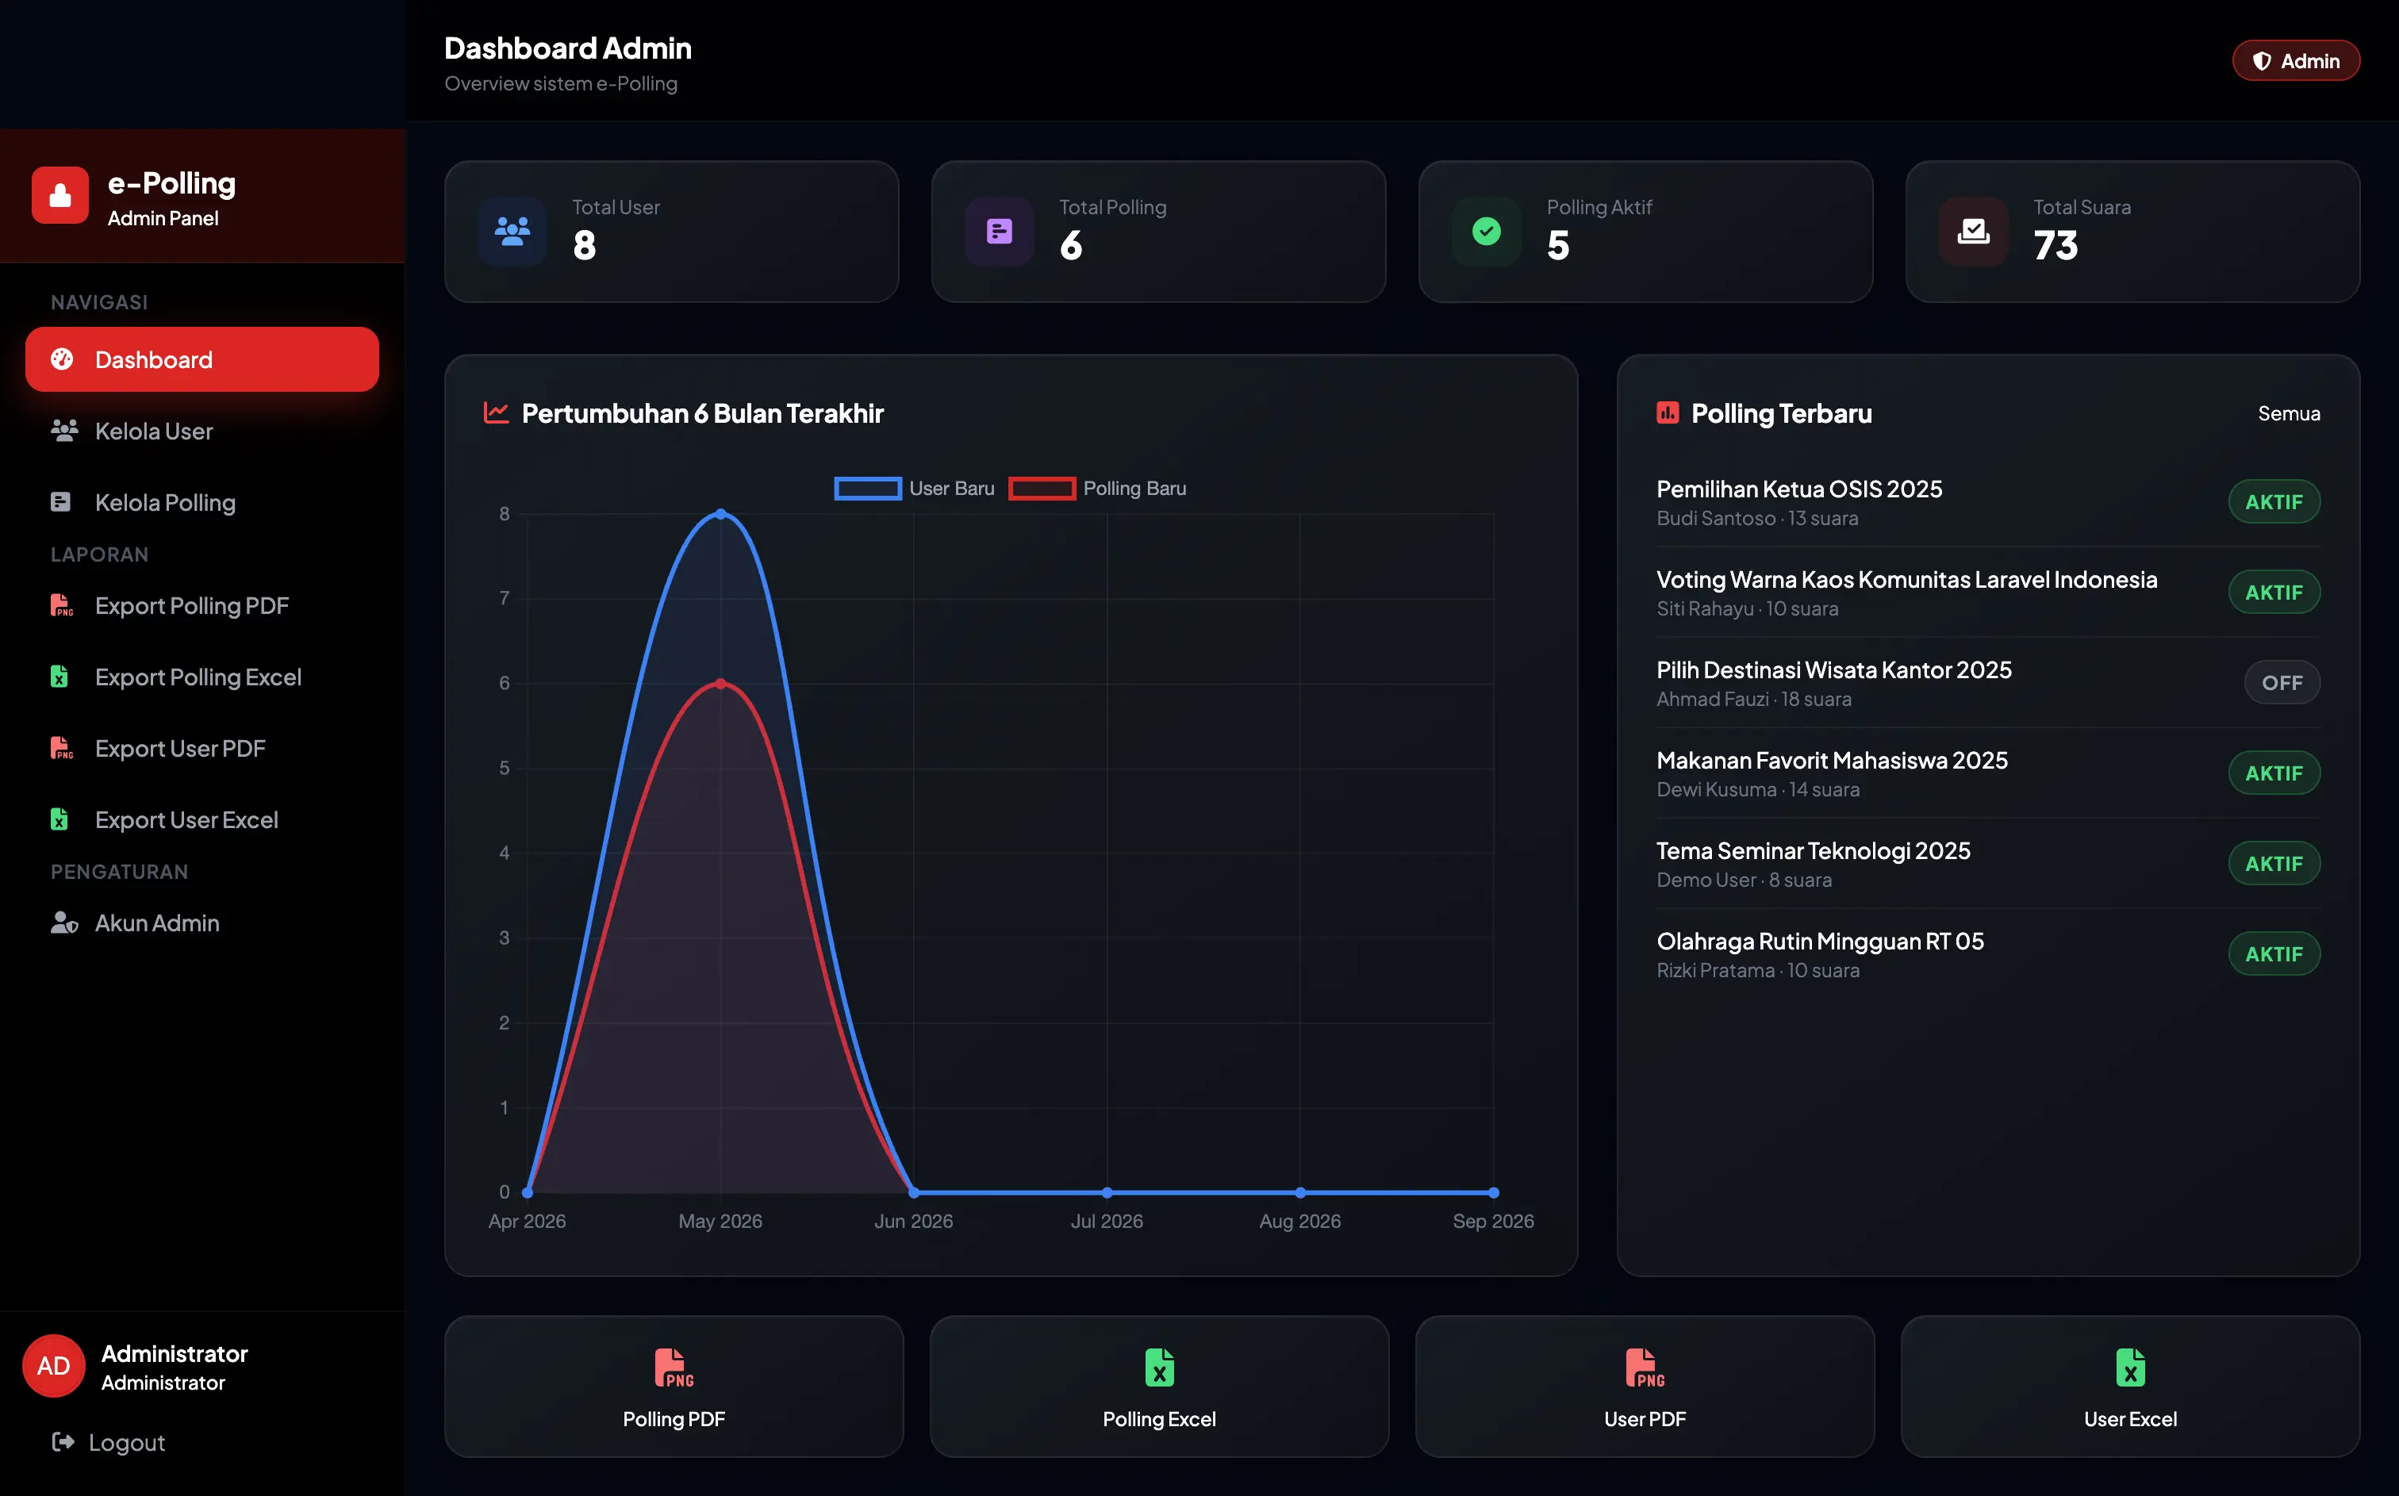2399x1496 pixels.
Task: Click the Export Polling Excel file icon
Action: (x=59, y=677)
